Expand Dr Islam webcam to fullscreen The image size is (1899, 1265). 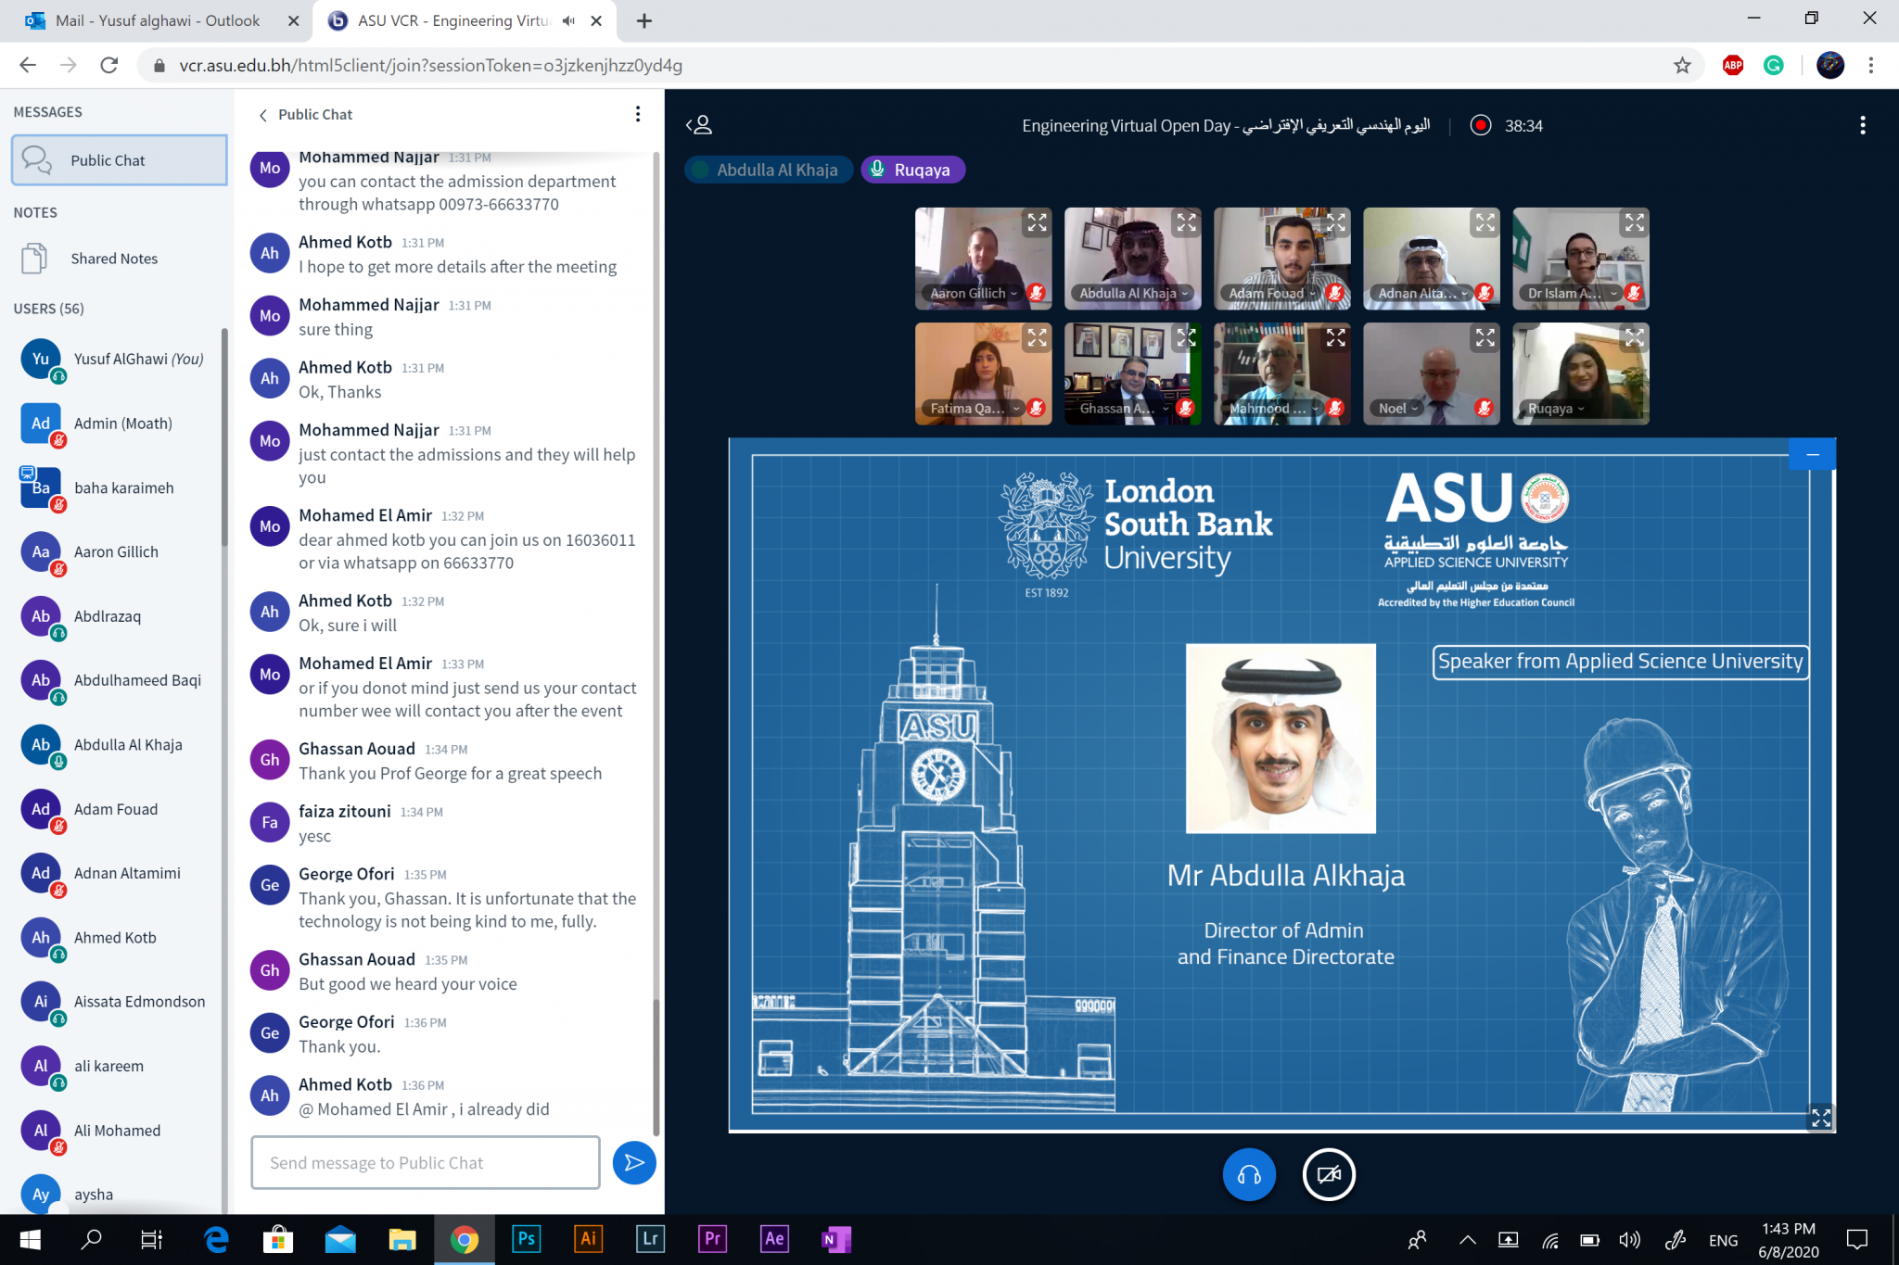point(1634,222)
